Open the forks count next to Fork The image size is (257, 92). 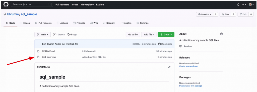point(251,14)
